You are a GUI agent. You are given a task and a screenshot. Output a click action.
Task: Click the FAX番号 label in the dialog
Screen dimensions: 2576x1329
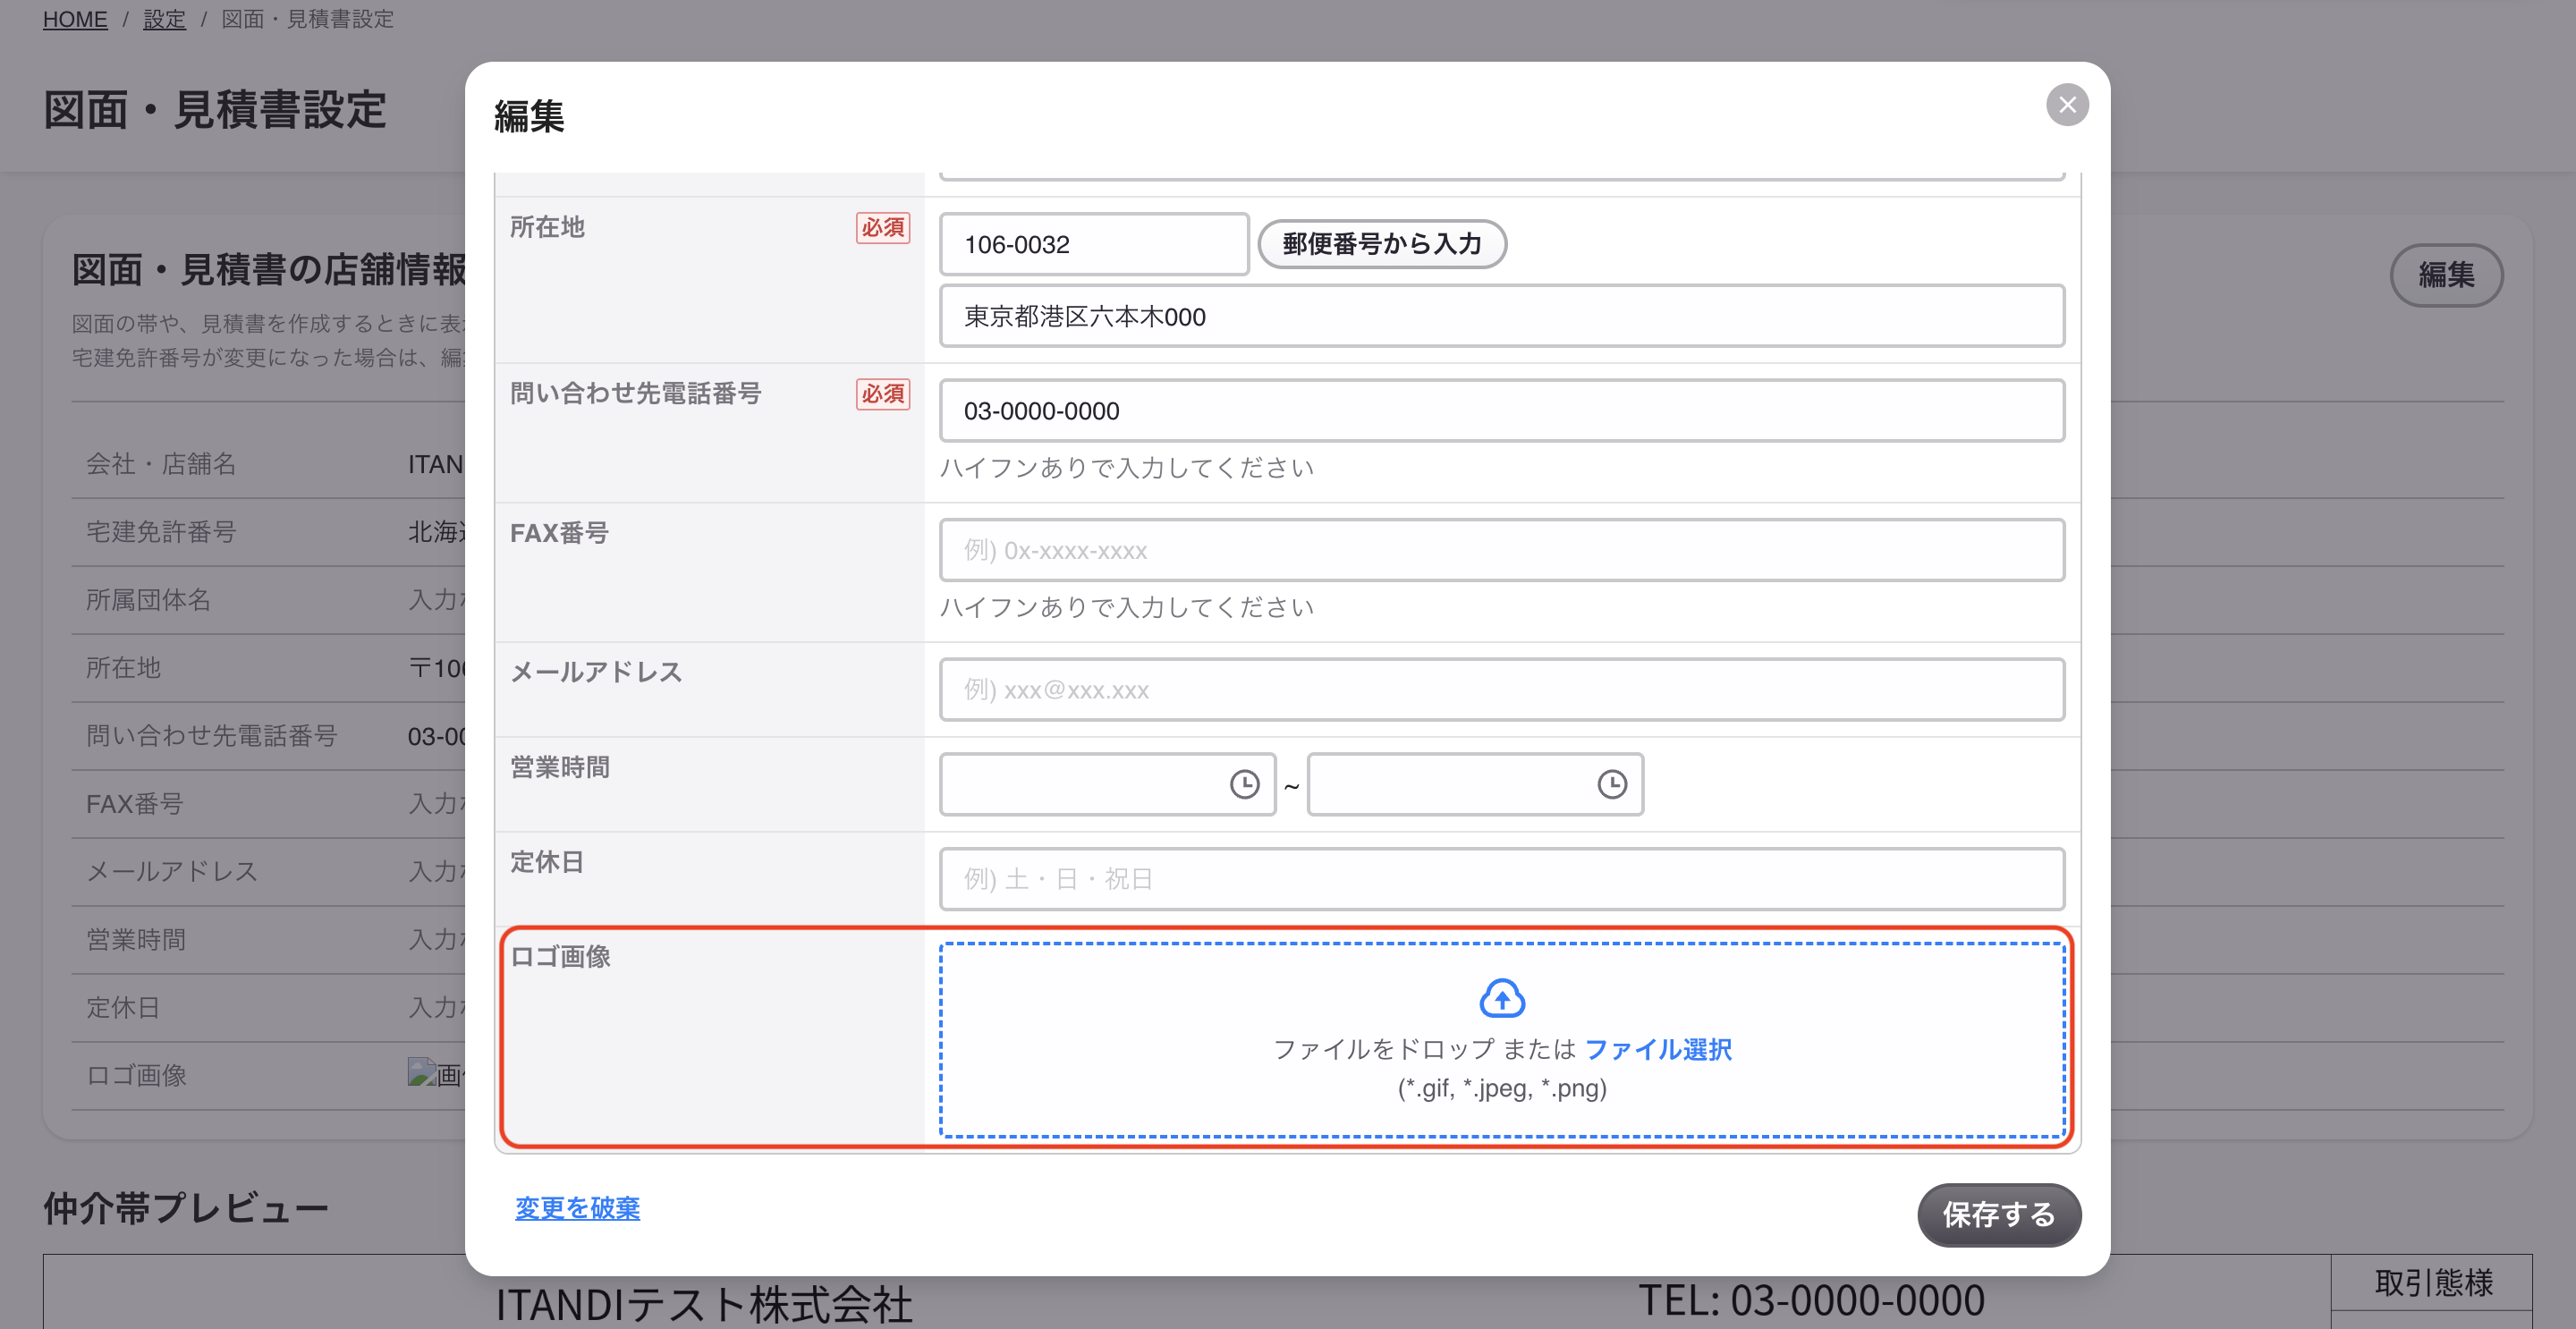pyautogui.click(x=559, y=533)
